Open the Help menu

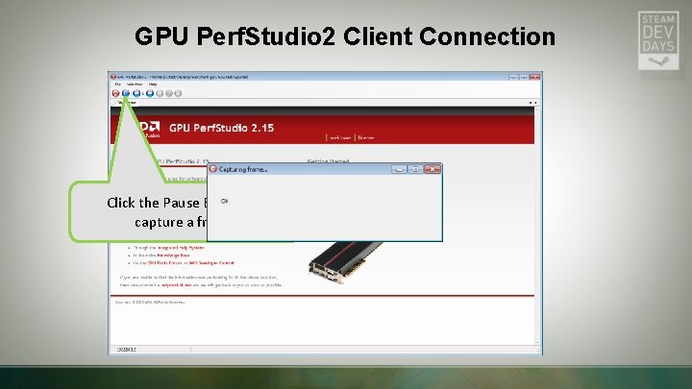[x=153, y=85]
